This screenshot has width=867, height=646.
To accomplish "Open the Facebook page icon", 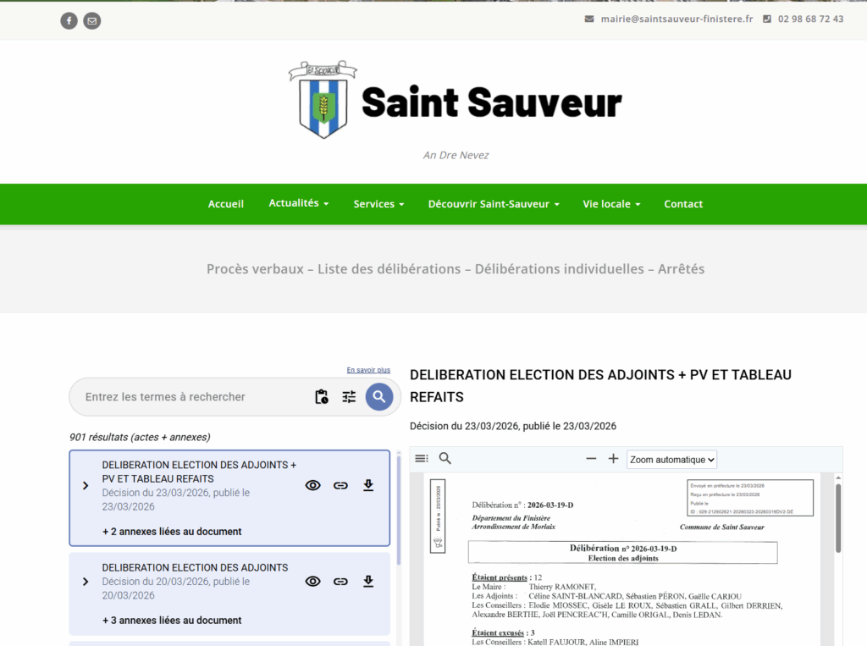I will click(x=69, y=20).
